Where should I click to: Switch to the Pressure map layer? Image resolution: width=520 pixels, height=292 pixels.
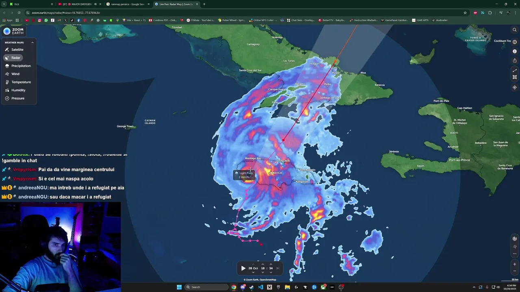click(x=15, y=98)
